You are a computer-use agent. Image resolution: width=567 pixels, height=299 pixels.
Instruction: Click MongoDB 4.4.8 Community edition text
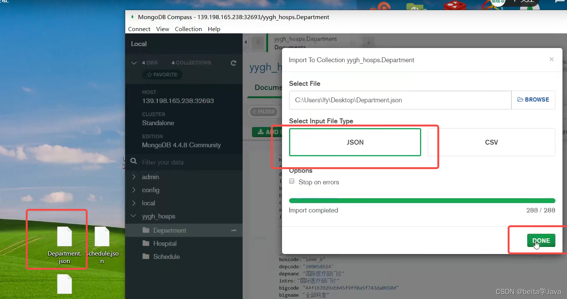tap(181, 145)
